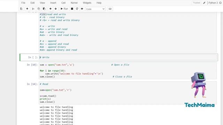
Task: Click the '# Close a file' comment
Action: 122,77
